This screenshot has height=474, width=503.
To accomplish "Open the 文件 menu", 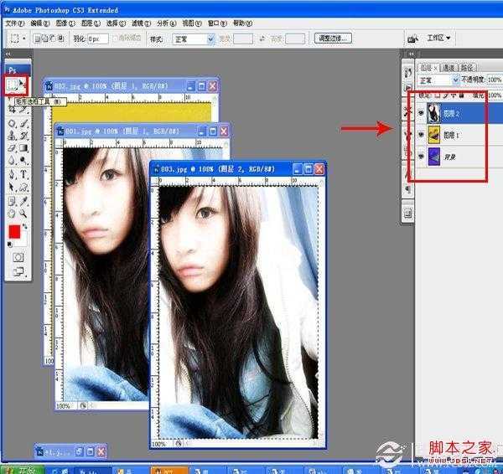I will [13, 24].
